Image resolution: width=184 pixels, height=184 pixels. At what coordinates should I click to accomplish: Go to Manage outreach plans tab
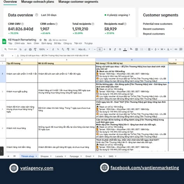(37, 2)
